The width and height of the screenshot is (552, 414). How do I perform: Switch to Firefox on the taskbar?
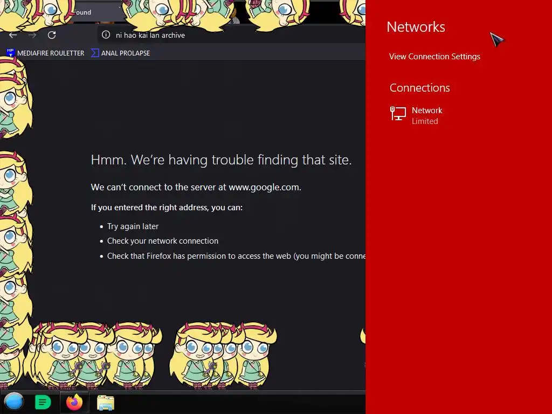click(x=74, y=402)
